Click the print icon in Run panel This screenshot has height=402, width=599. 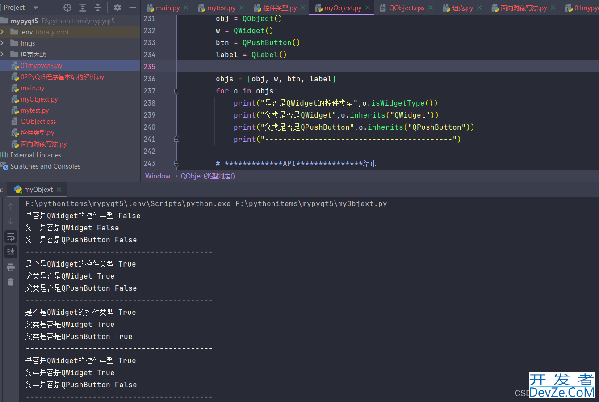click(x=11, y=267)
